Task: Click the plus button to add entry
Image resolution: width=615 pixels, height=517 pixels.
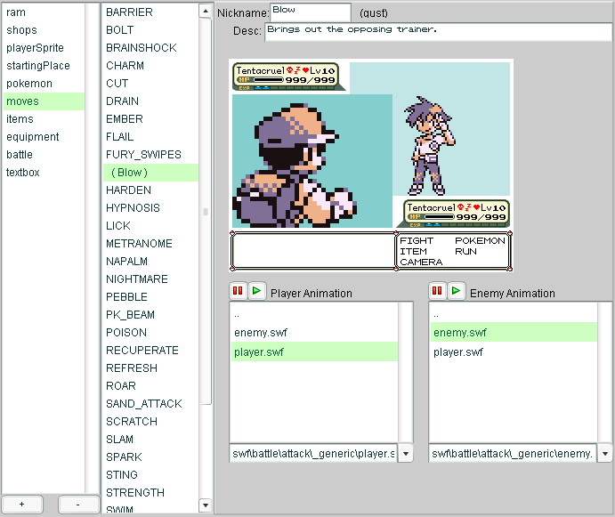Action: tap(22, 505)
